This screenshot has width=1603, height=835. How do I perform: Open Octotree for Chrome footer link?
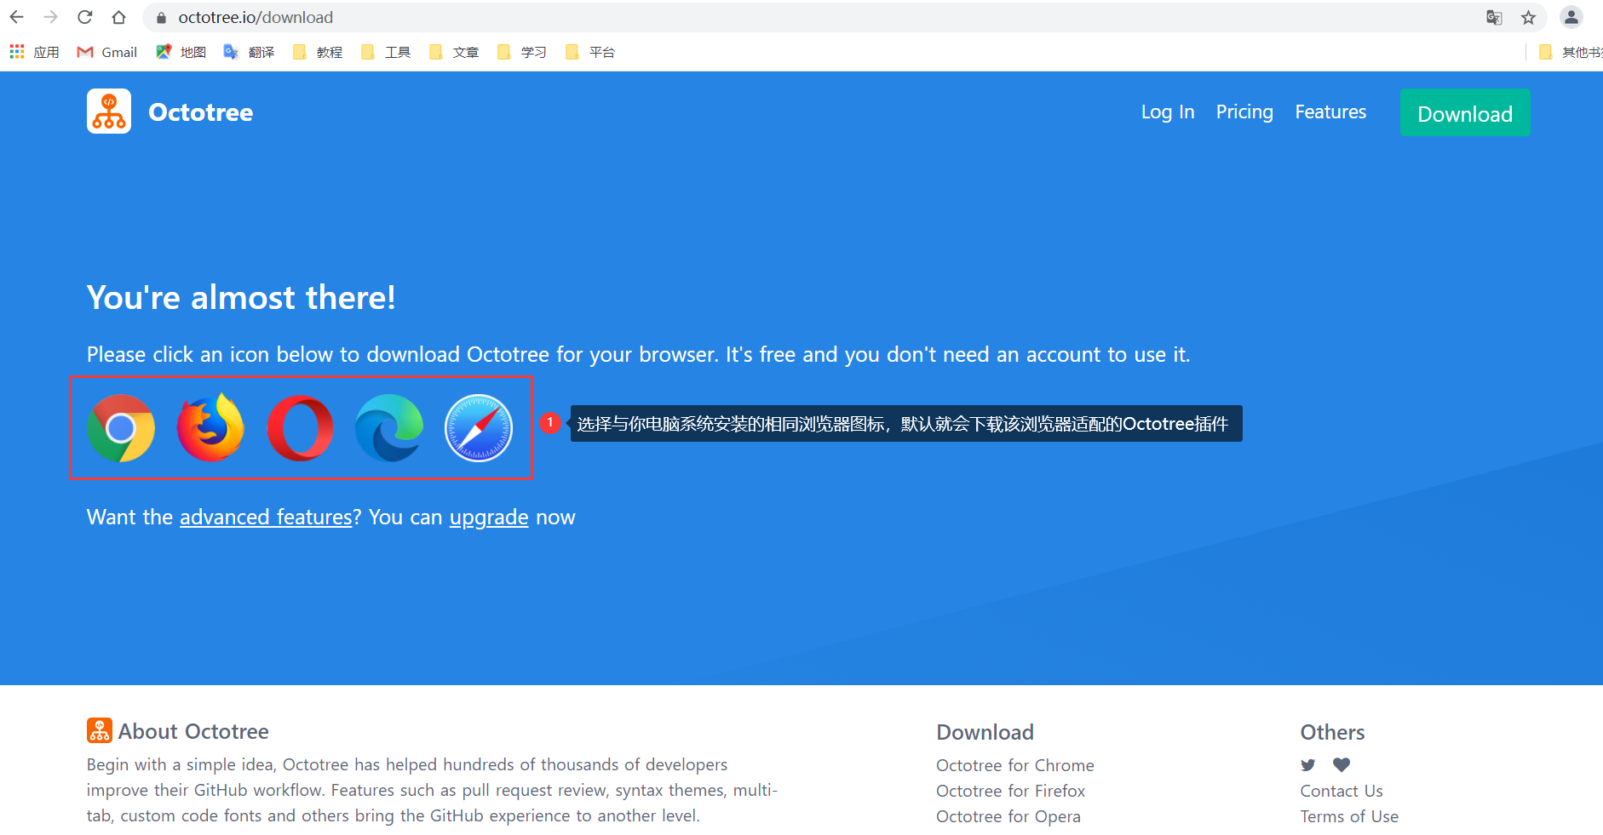click(1015, 765)
